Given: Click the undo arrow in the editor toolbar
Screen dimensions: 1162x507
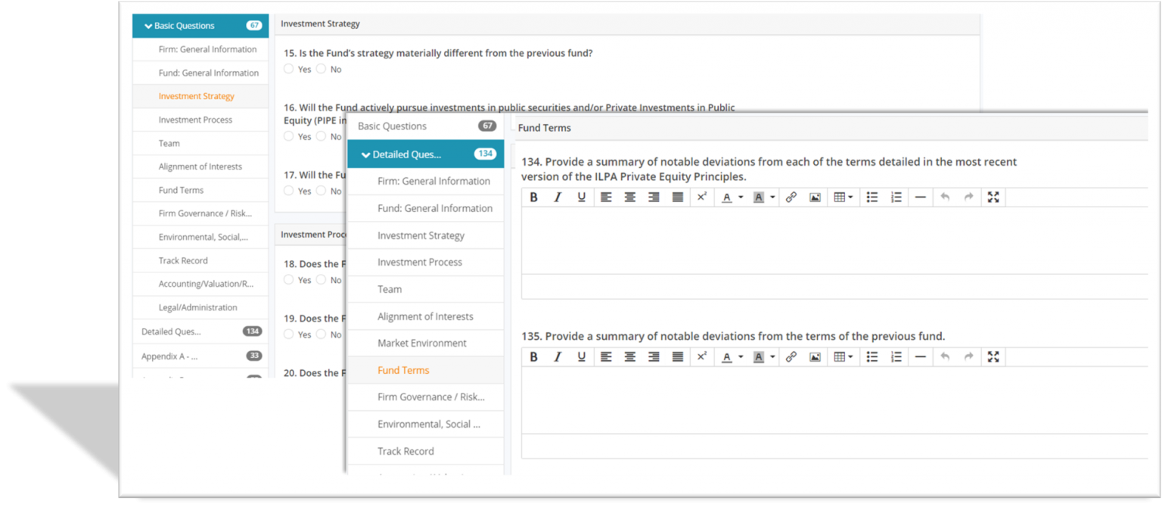Looking at the screenshot, I should click(945, 197).
